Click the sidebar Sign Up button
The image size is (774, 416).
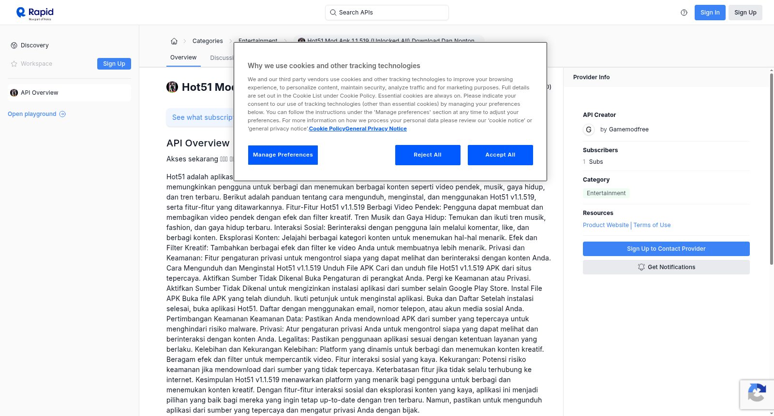(x=114, y=64)
